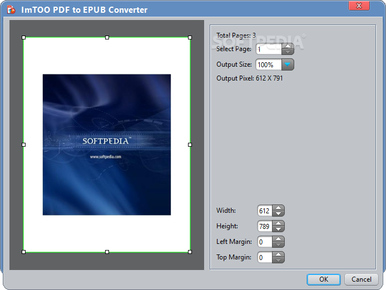Click the bottom-center crop handle
The height and width of the screenshot is (290, 386).
[x=107, y=252]
